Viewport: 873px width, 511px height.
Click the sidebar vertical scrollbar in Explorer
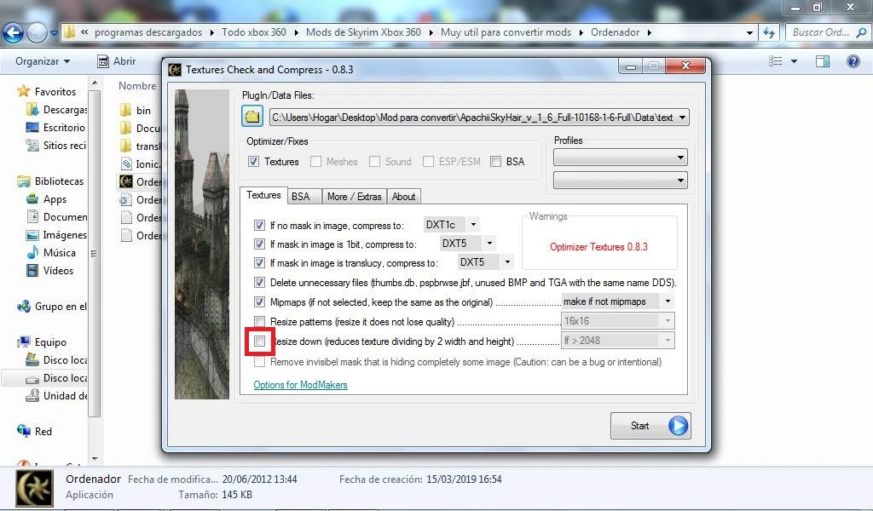(95, 253)
